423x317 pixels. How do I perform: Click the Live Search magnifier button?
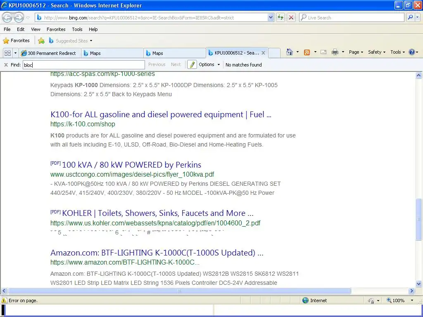tap(410, 17)
